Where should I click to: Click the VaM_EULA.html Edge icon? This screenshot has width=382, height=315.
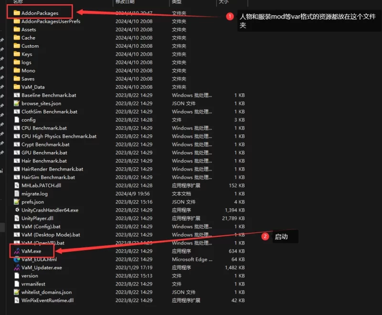click(17, 259)
